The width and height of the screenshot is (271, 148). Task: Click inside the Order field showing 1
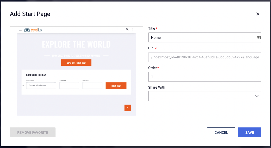(x=205, y=77)
